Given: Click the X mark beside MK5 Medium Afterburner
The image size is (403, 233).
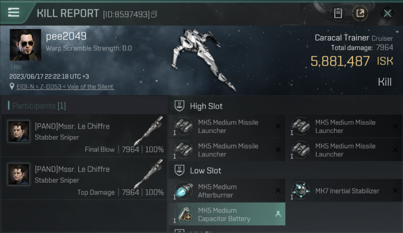Looking at the screenshot, I should [278, 191].
